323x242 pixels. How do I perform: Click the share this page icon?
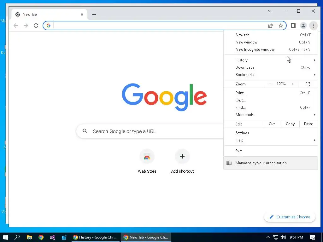pos(270,26)
